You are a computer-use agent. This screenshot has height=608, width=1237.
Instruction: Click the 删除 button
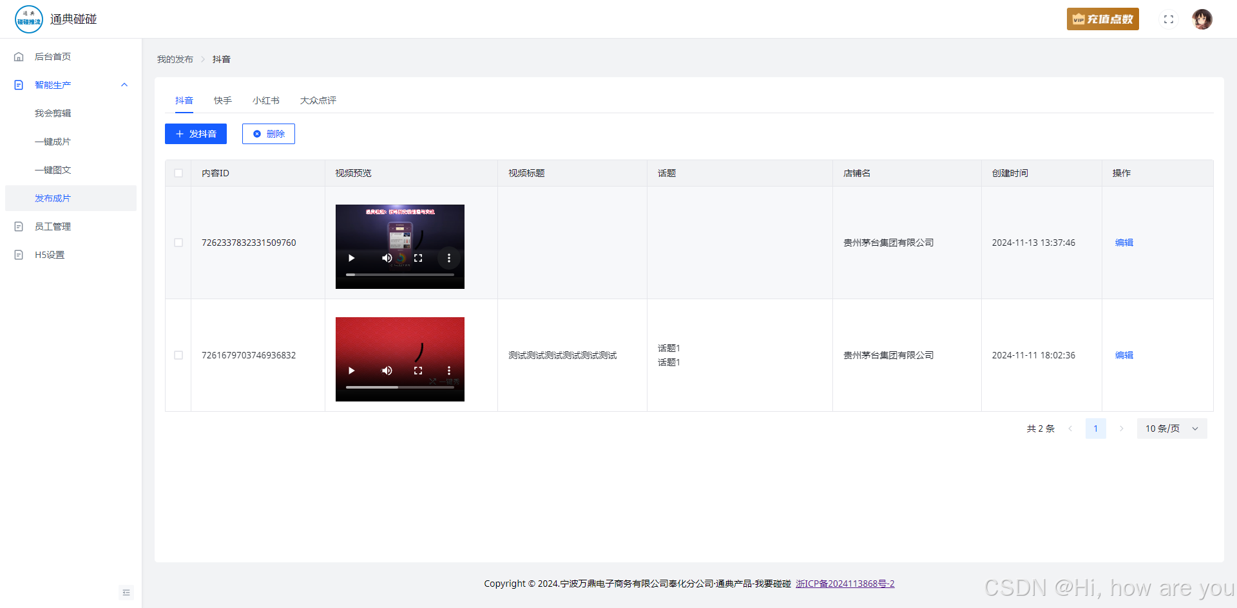tap(269, 134)
